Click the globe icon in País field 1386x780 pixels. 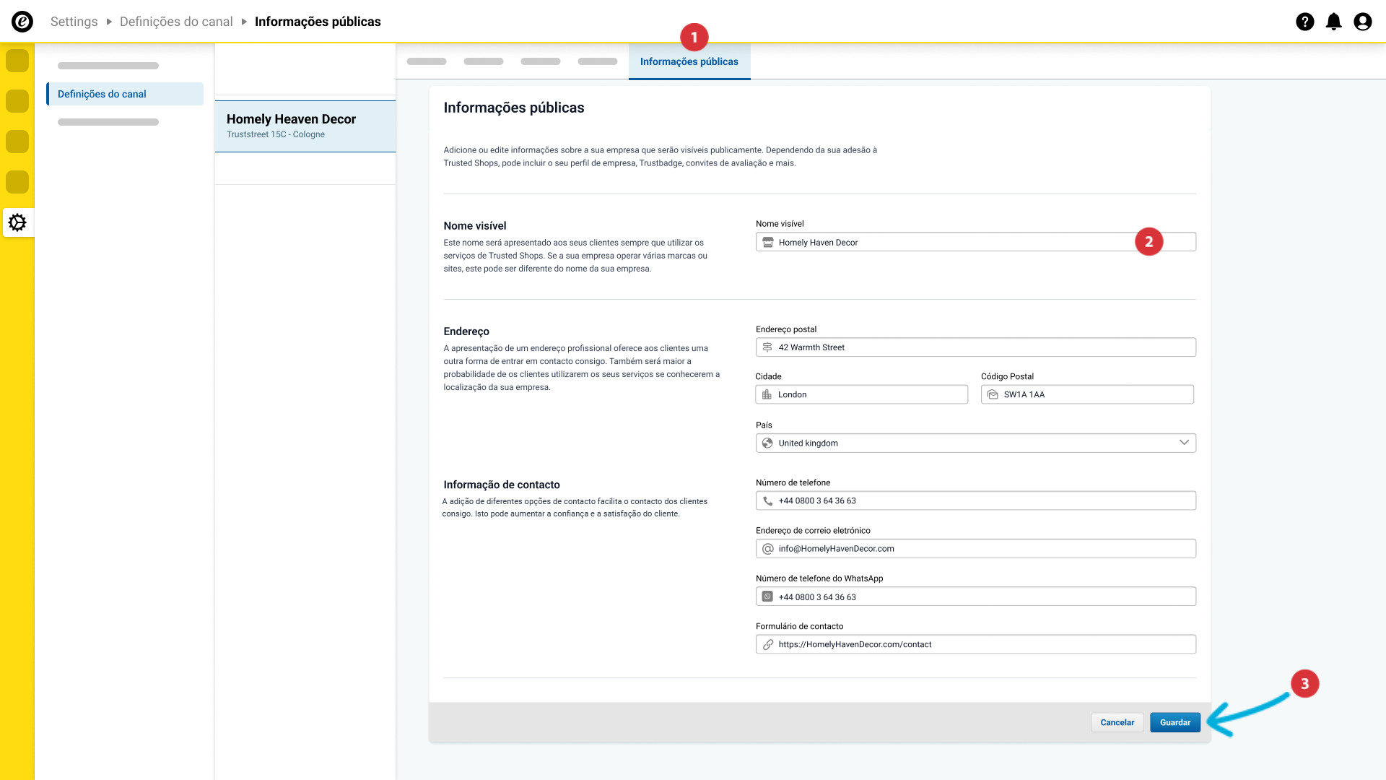coord(767,443)
